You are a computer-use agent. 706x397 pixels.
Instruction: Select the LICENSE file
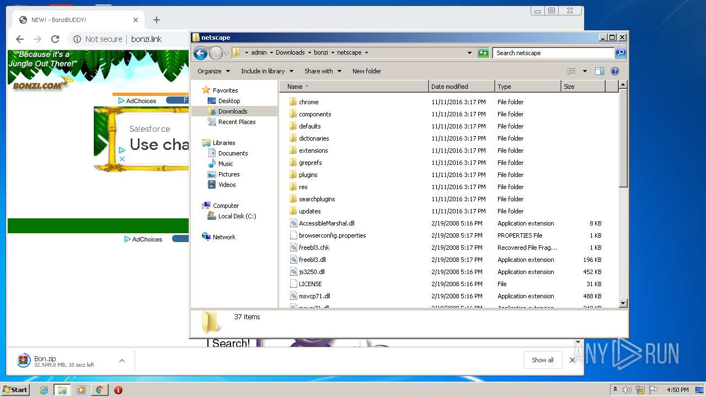pyautogui.click(x=310, y=284)
